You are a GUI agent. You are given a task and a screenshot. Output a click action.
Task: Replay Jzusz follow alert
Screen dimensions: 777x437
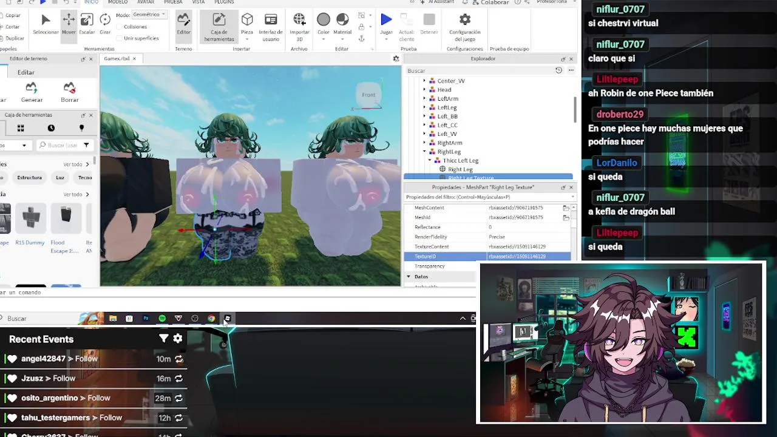[x=178, y=379]
